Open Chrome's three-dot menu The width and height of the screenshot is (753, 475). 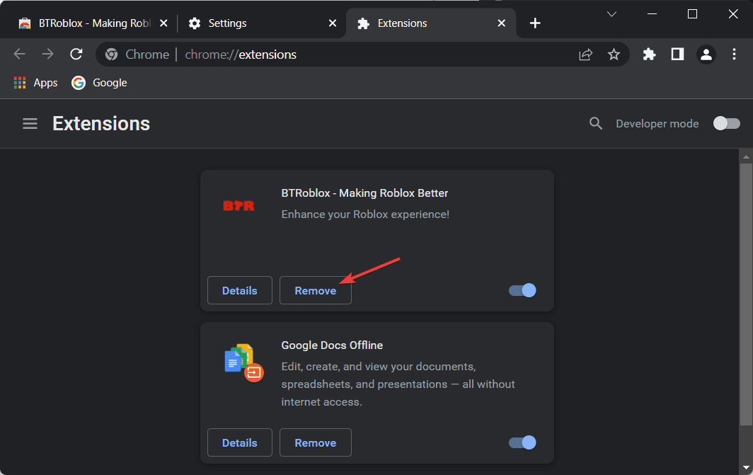point(734,54)
